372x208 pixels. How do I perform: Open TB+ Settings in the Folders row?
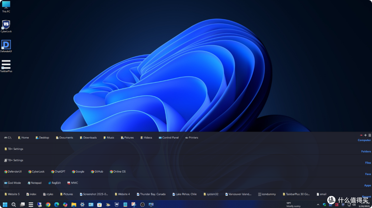14,149
